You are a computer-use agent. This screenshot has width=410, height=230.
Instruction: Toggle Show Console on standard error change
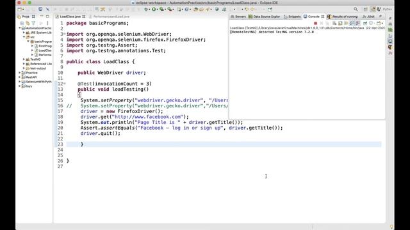[357, 23]
